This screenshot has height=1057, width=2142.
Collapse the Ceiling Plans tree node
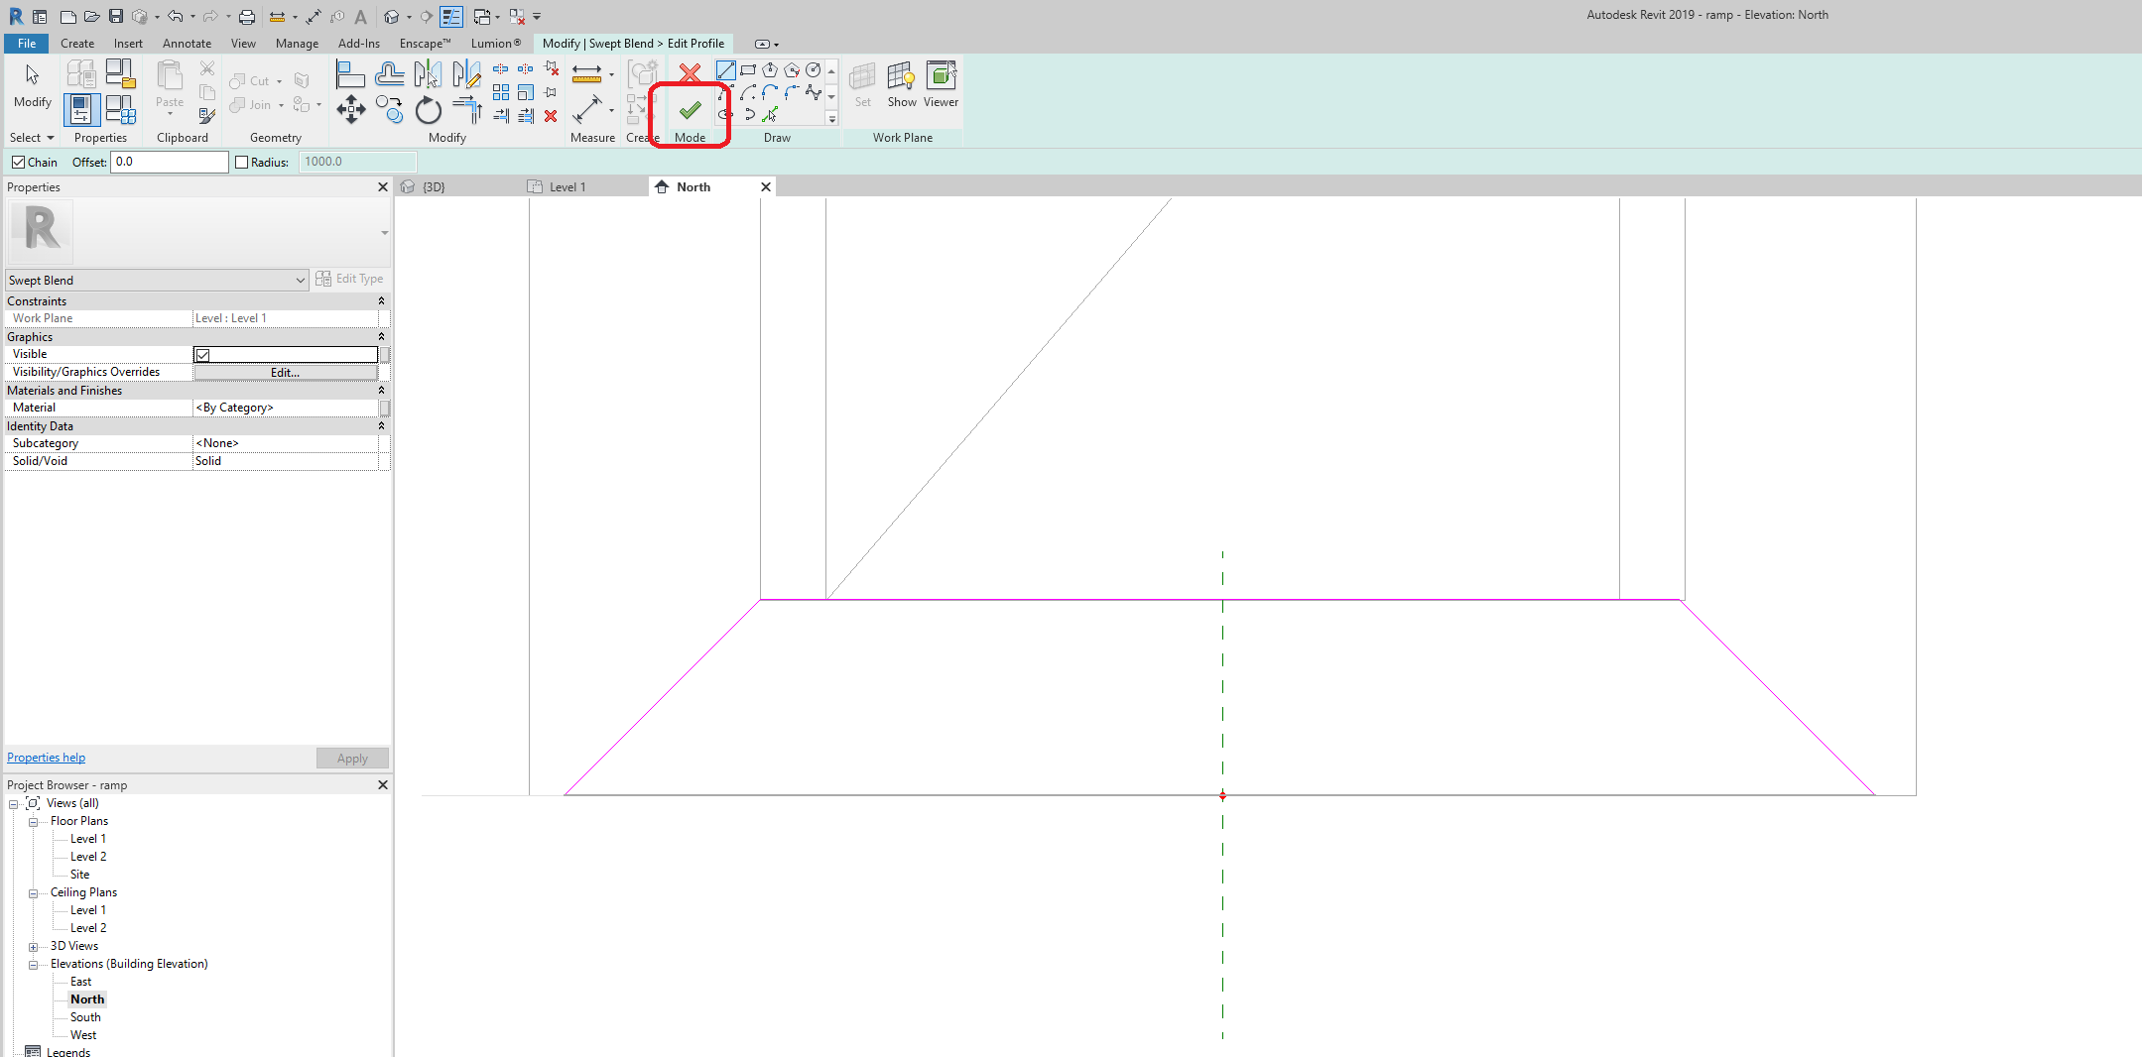coord(33,893)
